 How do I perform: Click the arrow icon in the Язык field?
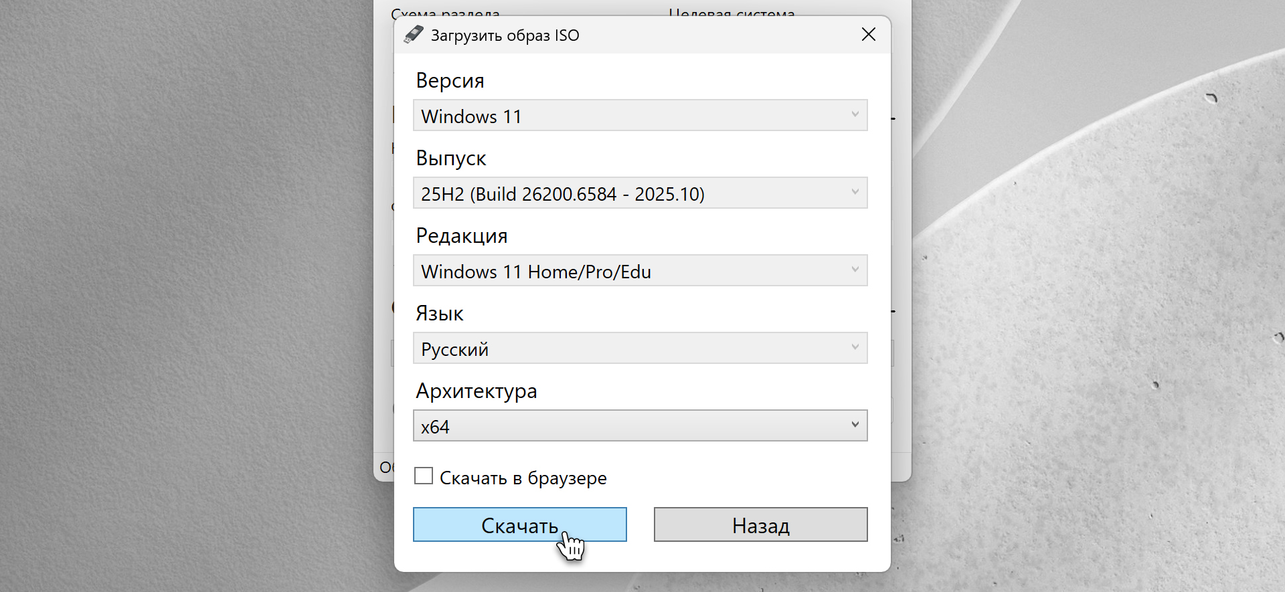(x=855, y=348)
